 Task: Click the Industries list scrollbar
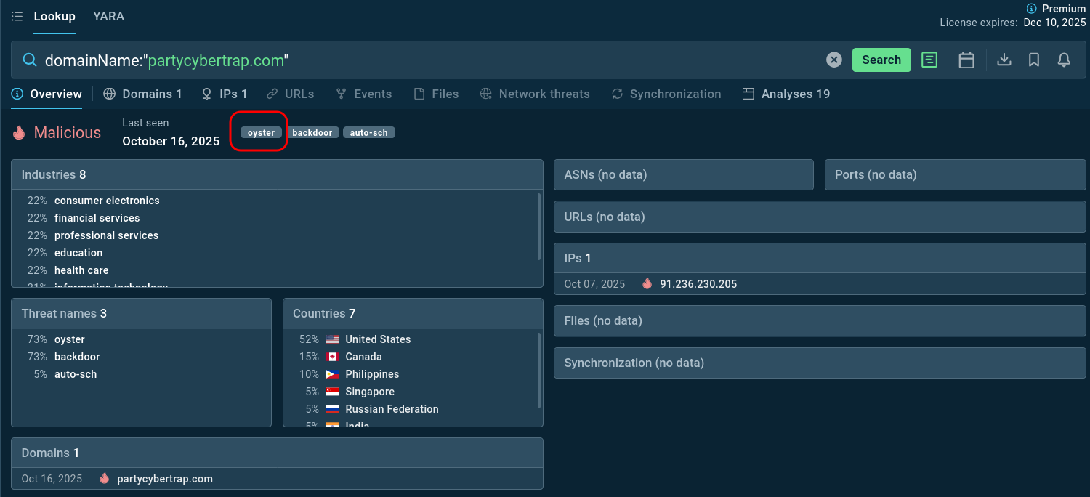point(538,227)
